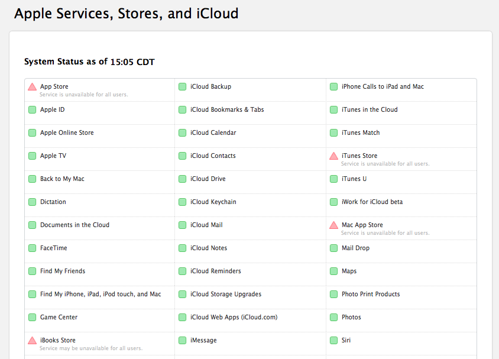Screen dimensions: 499x359
Task: Click the iTunes Store outage warning icon
Action: (x=333, y=156)
